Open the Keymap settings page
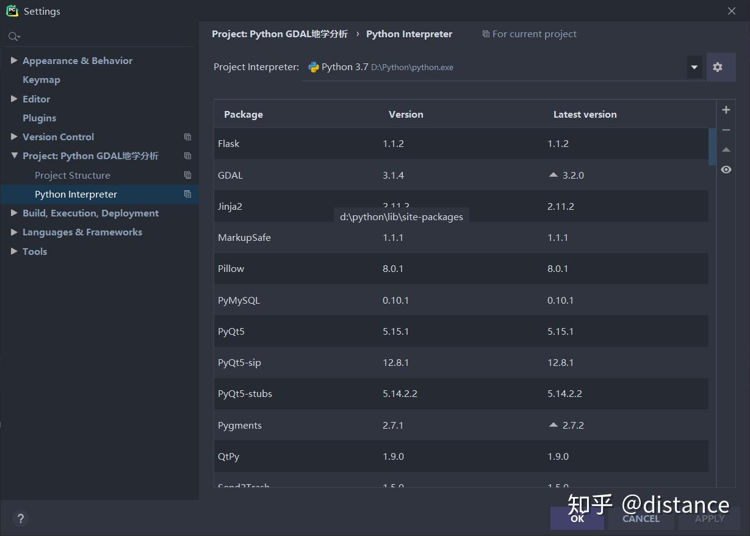 click(x=41, y=80)
